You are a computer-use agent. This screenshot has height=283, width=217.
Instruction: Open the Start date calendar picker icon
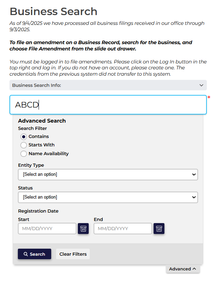pos(83,229)
